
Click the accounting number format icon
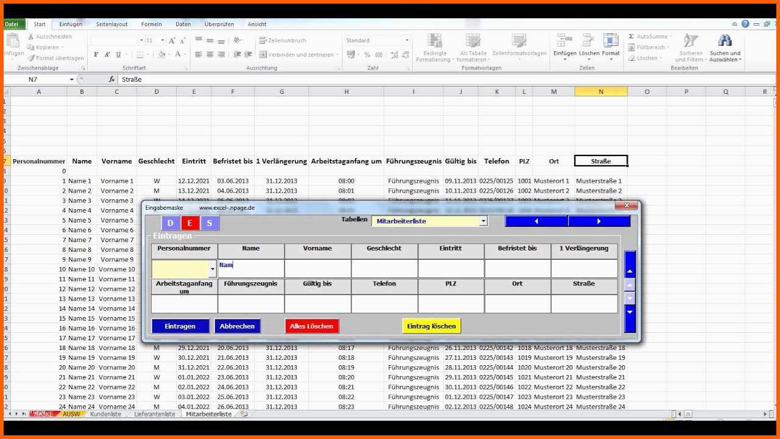(352, 54)
